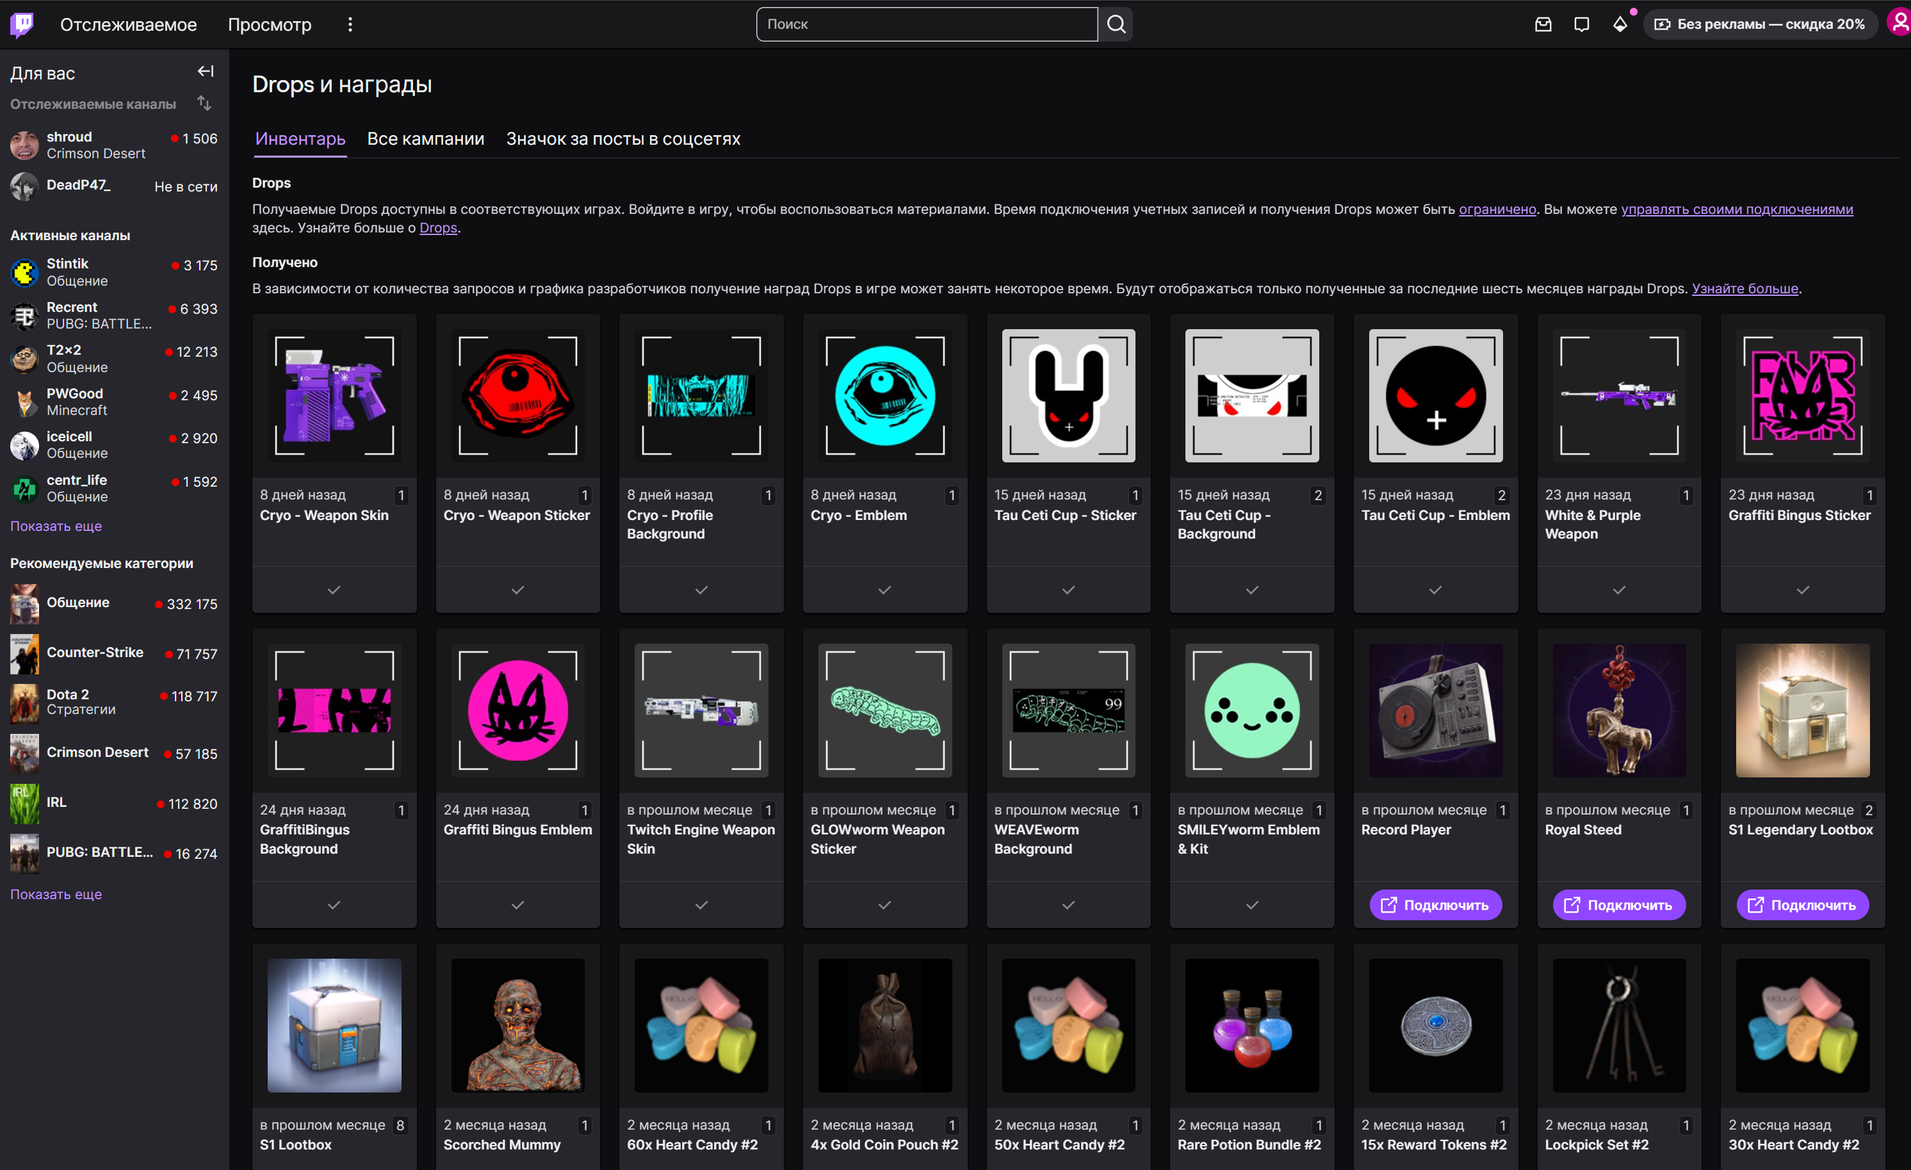Click the Bits diamond icon

point(1620,24)
